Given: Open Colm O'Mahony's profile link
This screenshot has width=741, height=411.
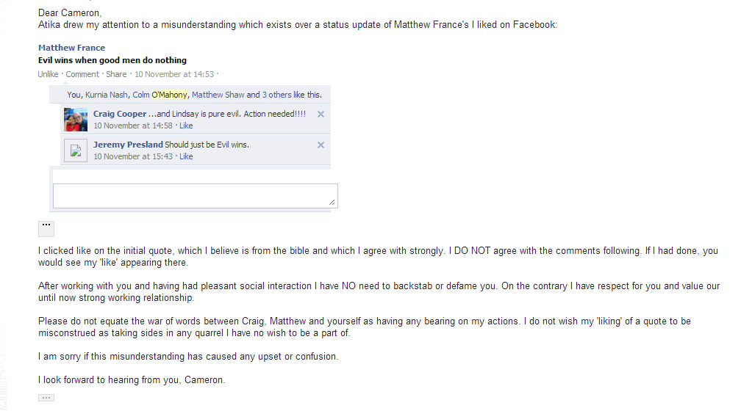Looking at the screenshot, I should coord(160,95).
